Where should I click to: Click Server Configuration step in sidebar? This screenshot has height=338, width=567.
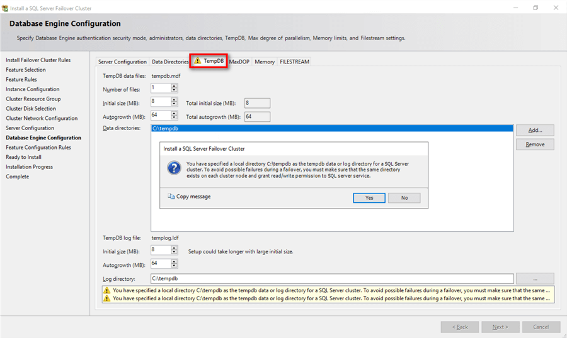(30, 128)
